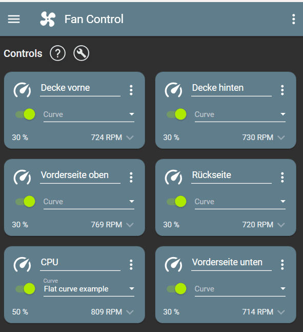This screenshot has width=303, height=332.
Task: Click the speedometer icon on Rückseite card
Action: (x=173, y=177)
